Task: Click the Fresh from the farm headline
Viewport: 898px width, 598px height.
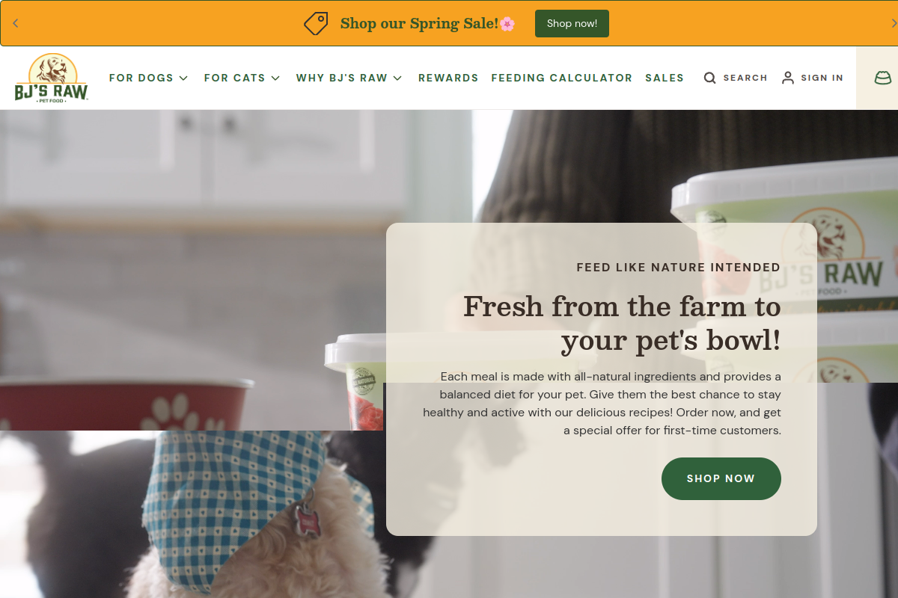Action: [x=622, y=323]
